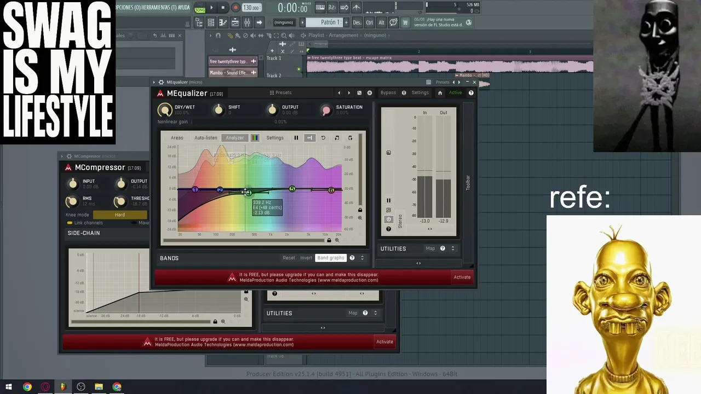The width and height of the screenshot is (701, 394).
Task: Click the MEqualizer home icon
Action: pyautogui.click(x=440, y=93)
